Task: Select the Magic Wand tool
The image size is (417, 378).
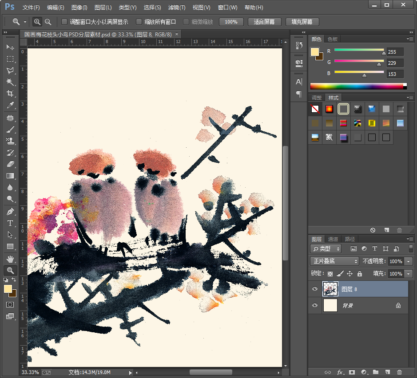Action: point(10,82)
